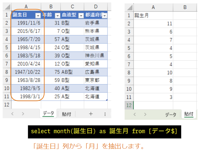Click month value 10 in right sheet
Viewport: 198px width, 151px height.
pyautogui.click(x=153, y=73)
